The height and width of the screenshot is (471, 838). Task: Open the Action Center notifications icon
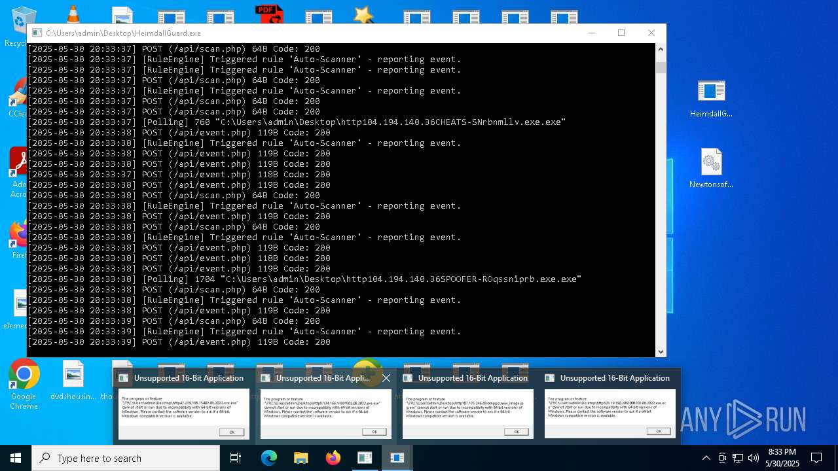[816, 458]
